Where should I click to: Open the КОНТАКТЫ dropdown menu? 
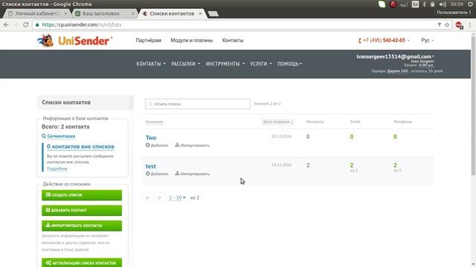point(151,64)
